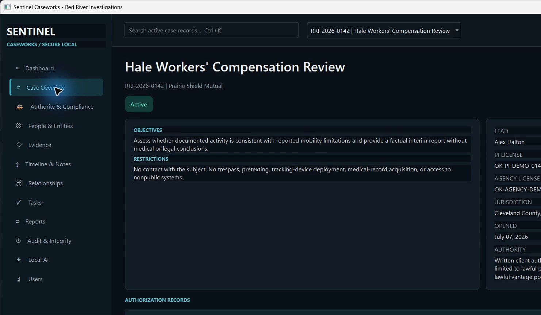The height and width of the screenshot is (315, 541).
Task: Open People & Entities section
Action: tap(56, 126)
